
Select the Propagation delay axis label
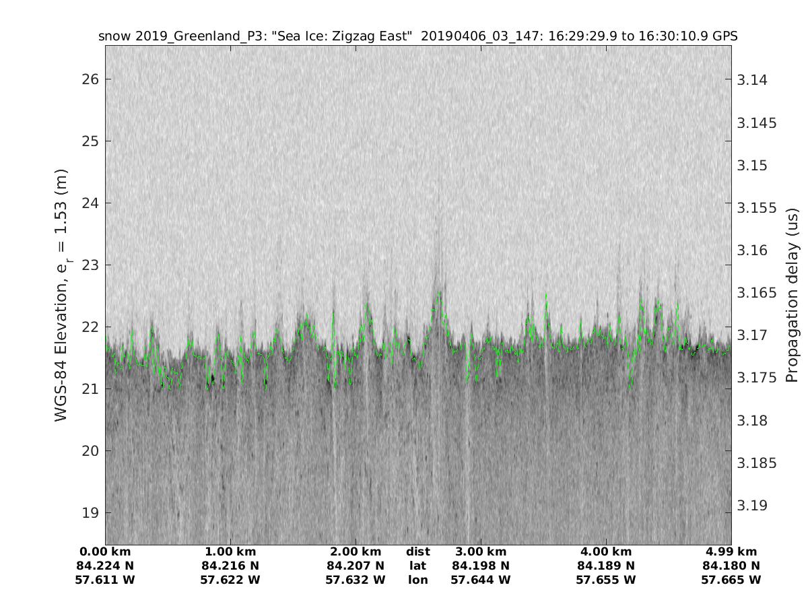pyautogui.click(x=792, y=295)
